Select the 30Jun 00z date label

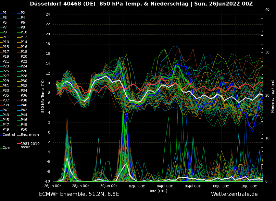[x=109, y=186]
